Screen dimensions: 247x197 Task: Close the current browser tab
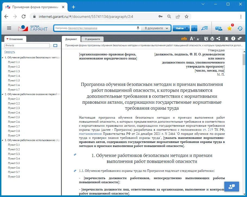pos(63,7)
